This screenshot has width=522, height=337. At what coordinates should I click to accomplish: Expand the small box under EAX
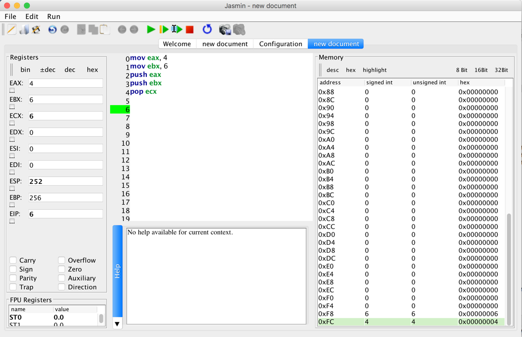[x=12, y=91]
